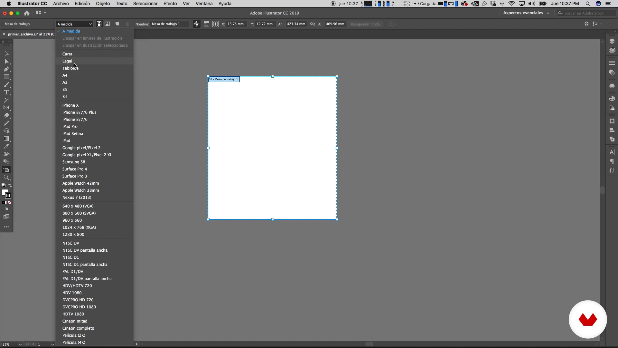Select the Paintbrush tool

pos(6,84)
